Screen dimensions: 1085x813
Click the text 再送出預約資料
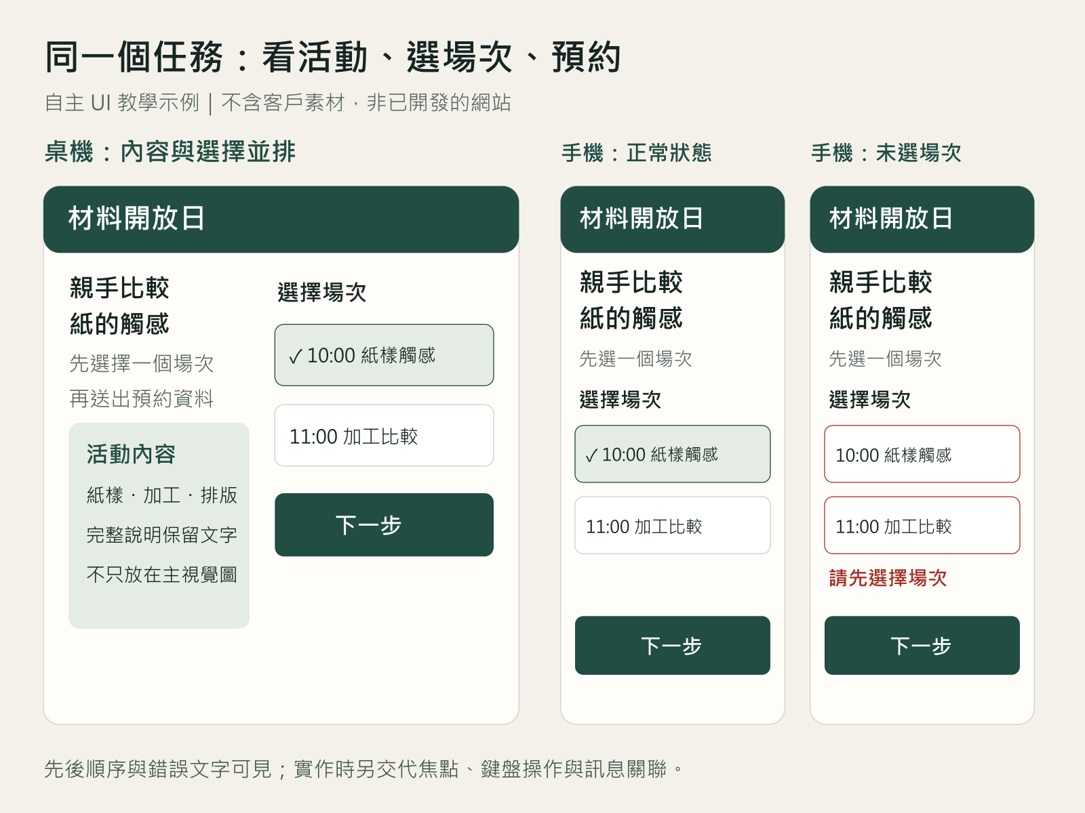pos(142,398)
